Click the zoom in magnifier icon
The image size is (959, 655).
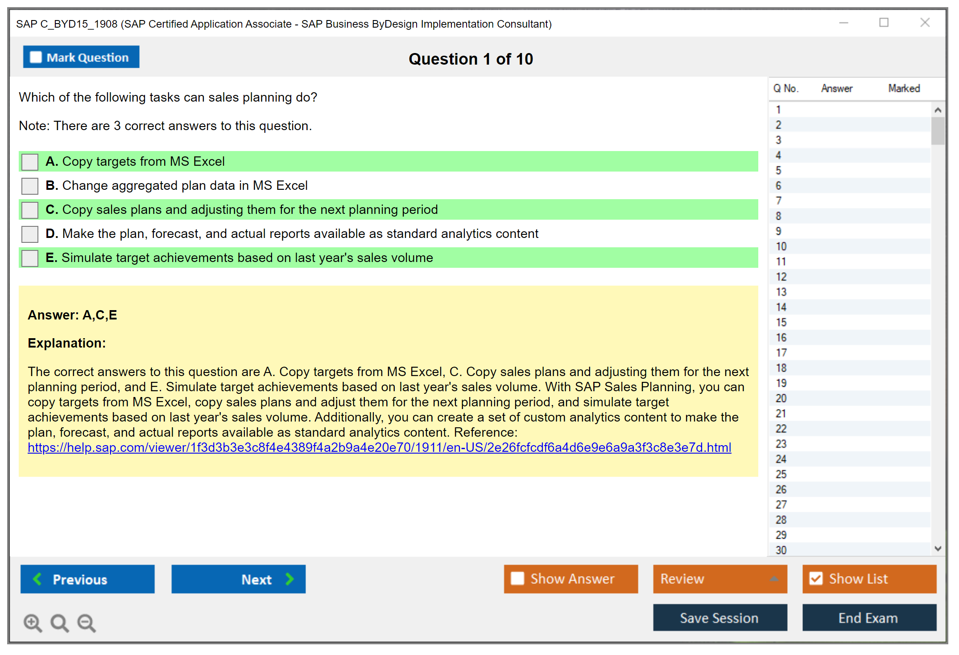tap(33, 622)
